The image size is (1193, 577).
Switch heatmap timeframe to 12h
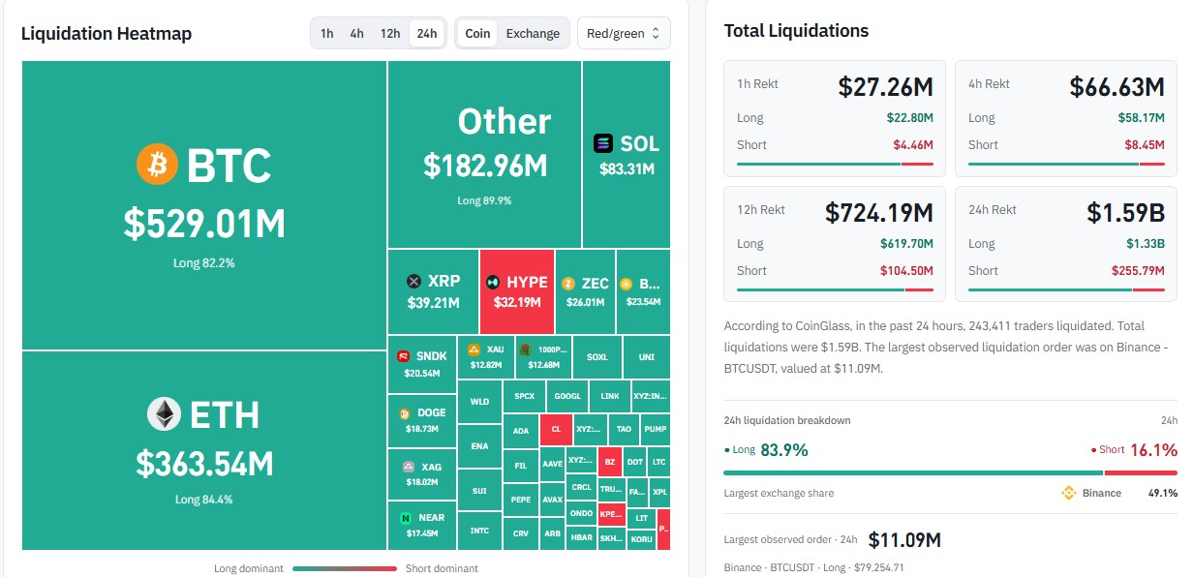(390, 33)
